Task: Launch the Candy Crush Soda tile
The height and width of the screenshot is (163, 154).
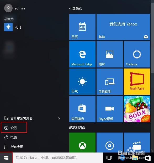Action: pyautogui.click(x=137, y=109)
